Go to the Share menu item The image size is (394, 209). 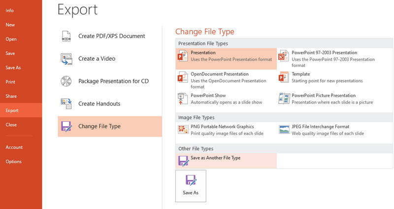coord(11,96)
